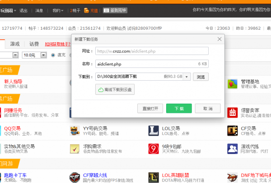Click the 退出 logout link

23,10
